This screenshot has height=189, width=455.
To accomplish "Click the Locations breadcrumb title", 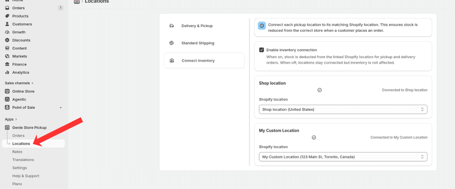I will (x=97, y=1).
